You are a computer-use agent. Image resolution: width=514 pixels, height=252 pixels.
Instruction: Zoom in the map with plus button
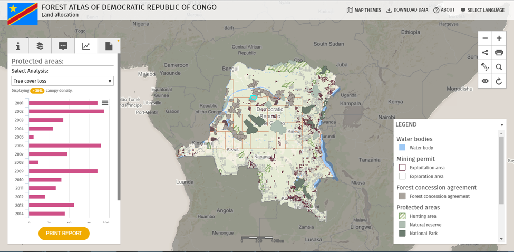499,38
